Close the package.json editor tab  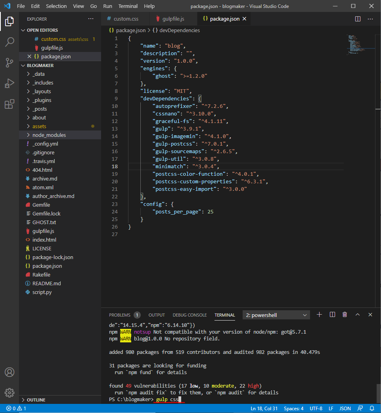(x=245, y=19)
